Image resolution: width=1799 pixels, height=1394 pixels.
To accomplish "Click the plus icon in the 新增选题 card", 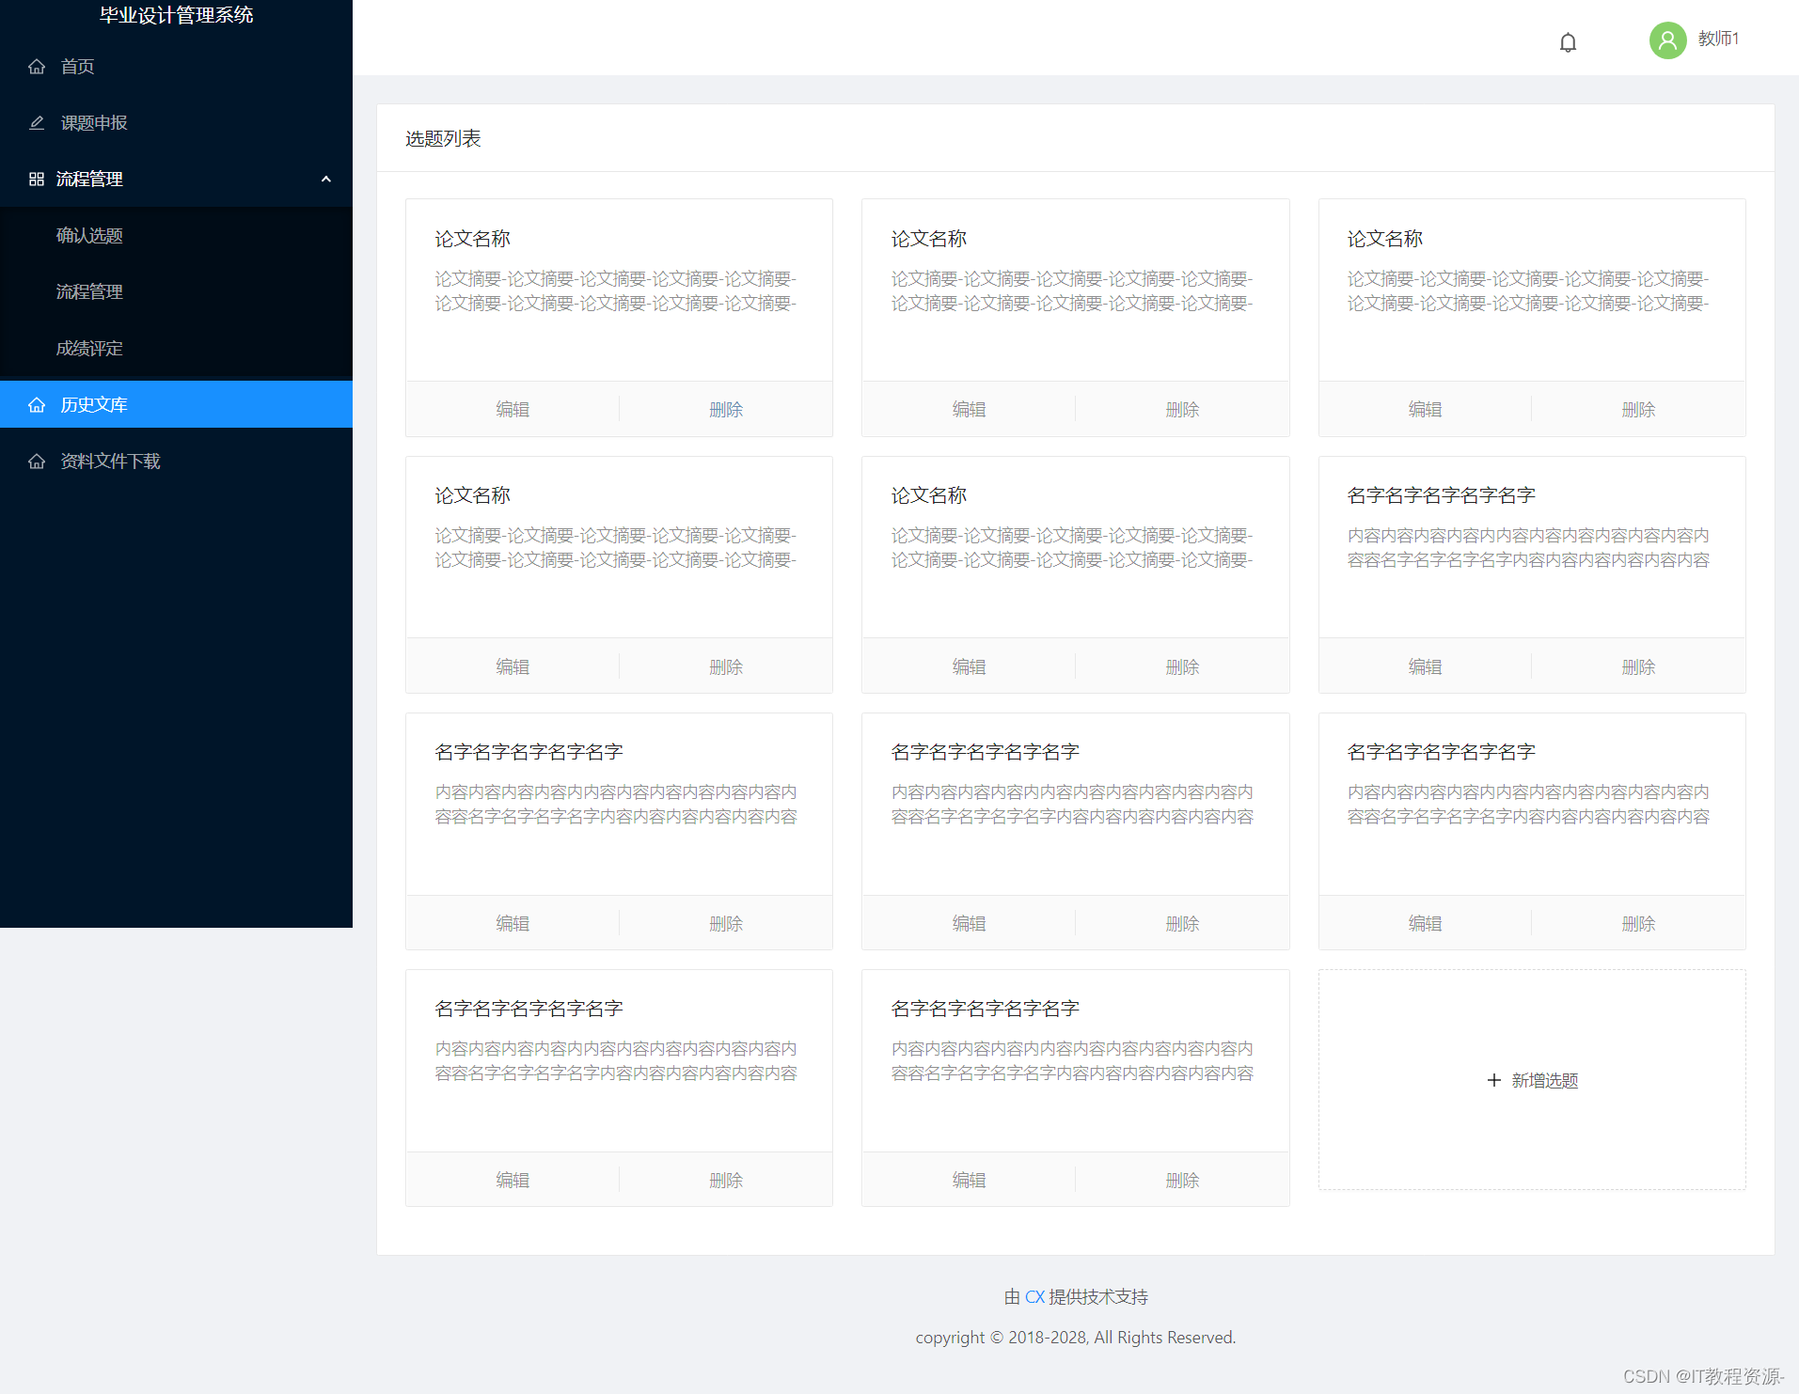I will click(1493, 1080).
